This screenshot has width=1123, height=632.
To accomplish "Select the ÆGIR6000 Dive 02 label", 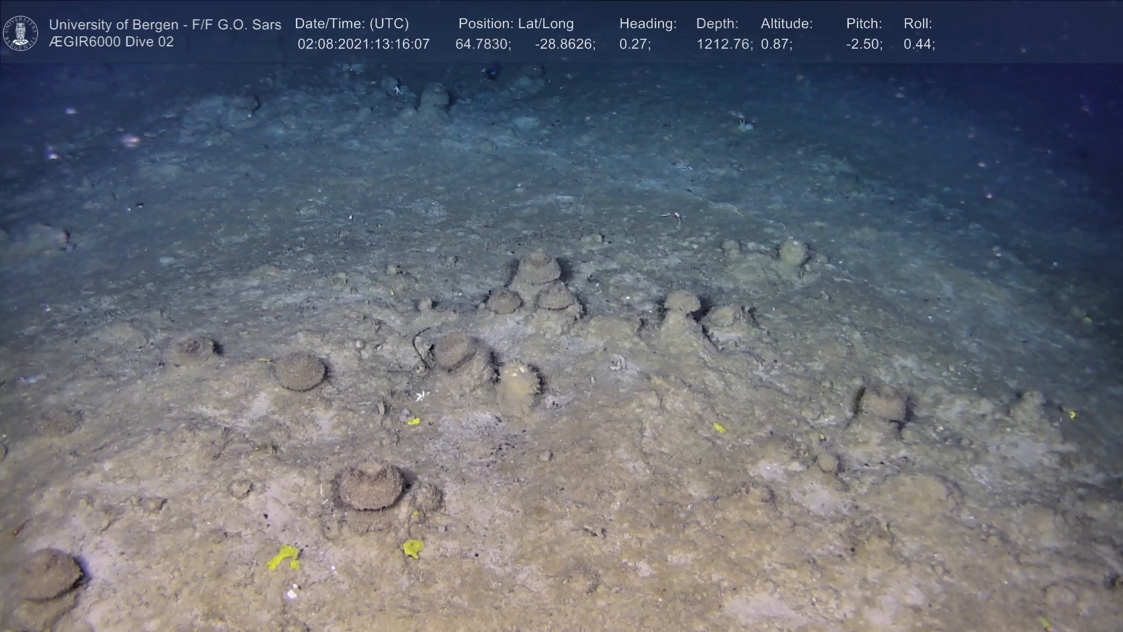I will (111, 42).
